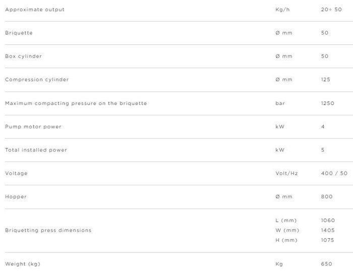
Task: Select the "Box cylinder" row label
Action: coord(23,56)
